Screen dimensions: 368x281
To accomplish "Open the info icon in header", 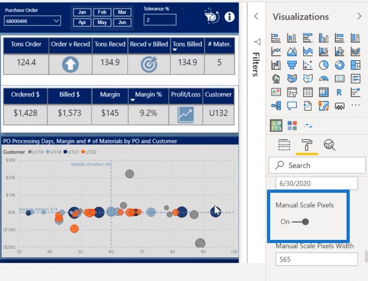I will click(x=229, y=16).
